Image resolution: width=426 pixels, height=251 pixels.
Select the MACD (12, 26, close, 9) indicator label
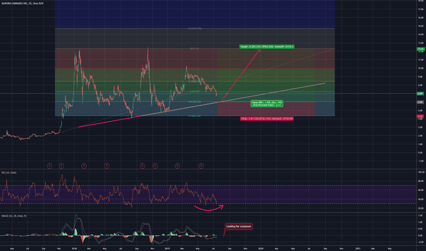click(x=14, y=216)
